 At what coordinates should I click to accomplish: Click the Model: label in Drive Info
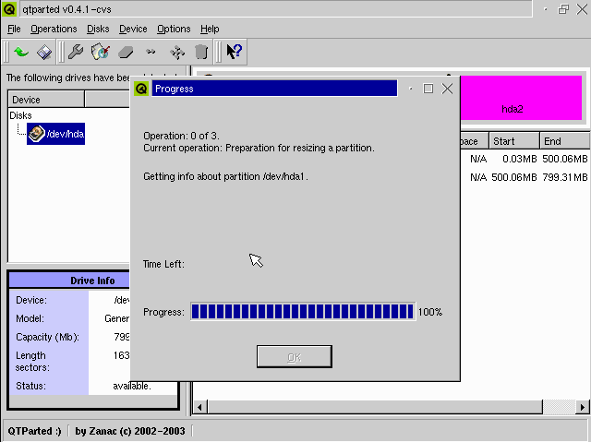30,318
